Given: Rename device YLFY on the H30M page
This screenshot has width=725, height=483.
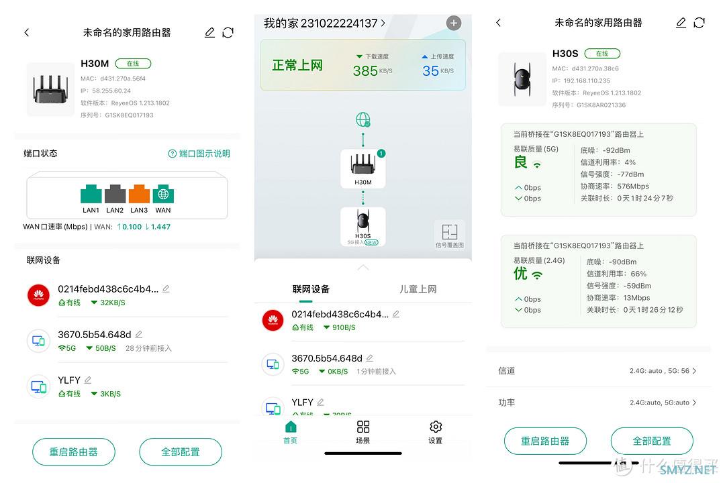Looking at the screenshot, I should coord(88,380).
